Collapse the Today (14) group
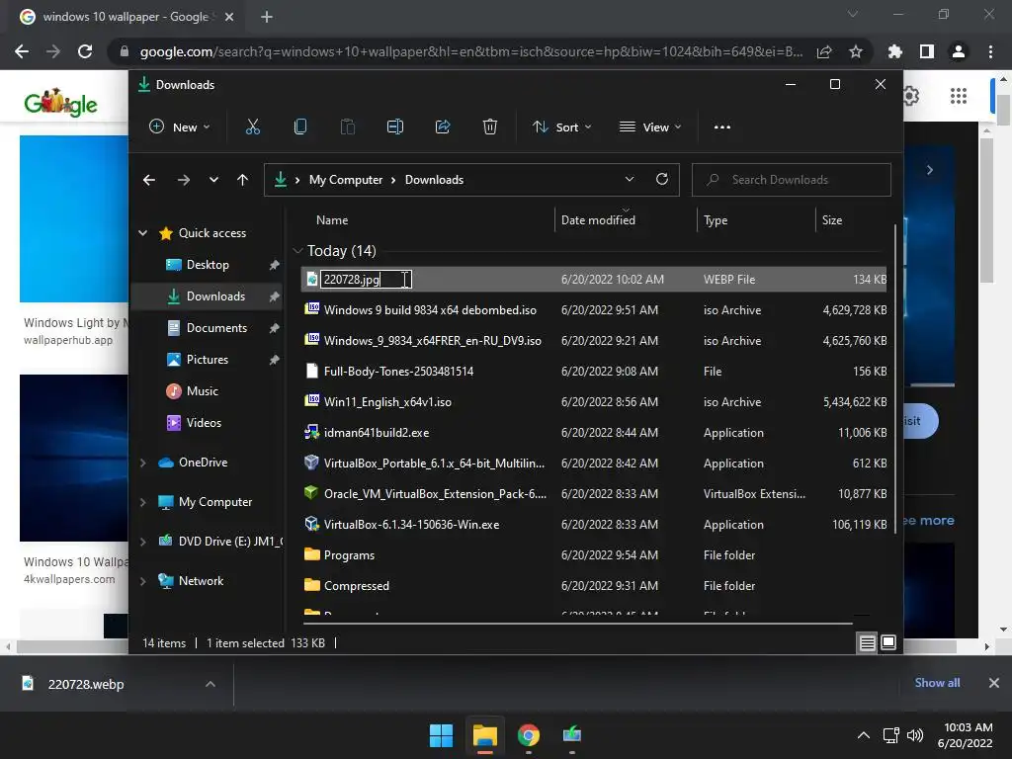The image size is (1012, 759). (x=297, y=250)
